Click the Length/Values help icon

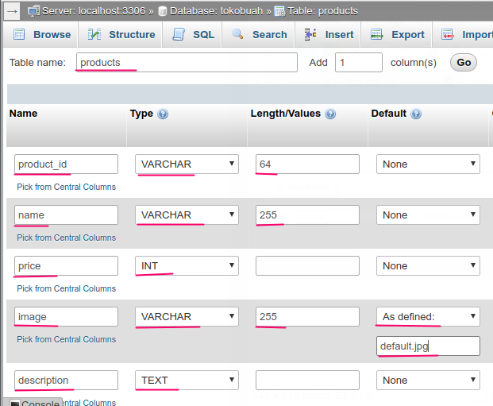click(330, 114)
